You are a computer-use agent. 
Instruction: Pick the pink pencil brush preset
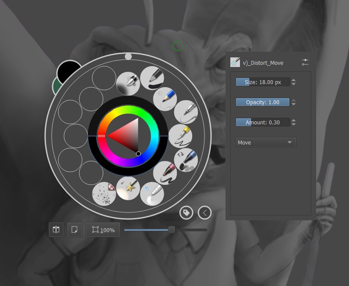pos(165,173)
